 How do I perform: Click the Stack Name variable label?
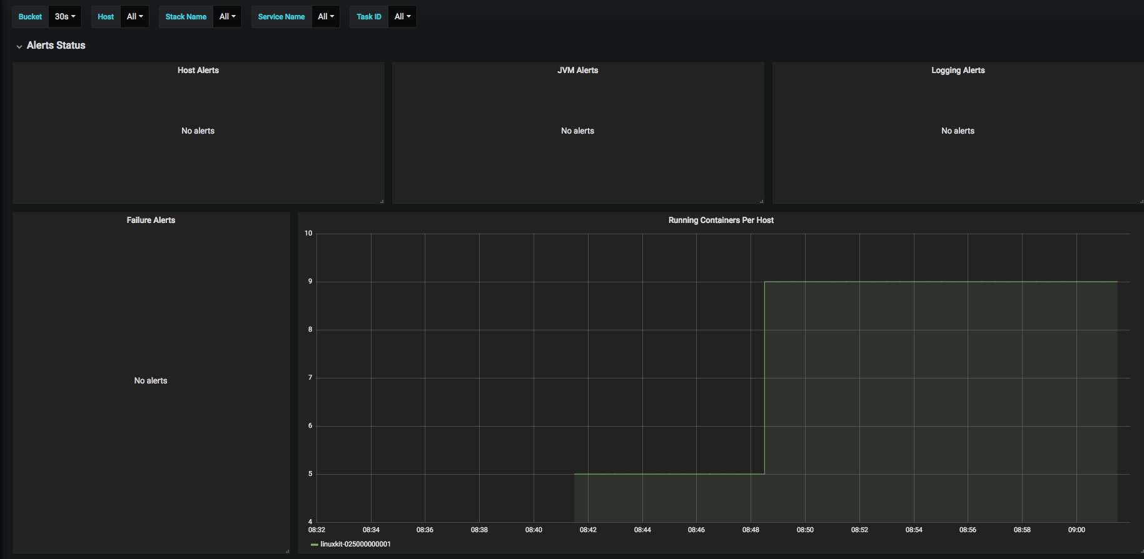pyautogui.click(x=186, y=17)
